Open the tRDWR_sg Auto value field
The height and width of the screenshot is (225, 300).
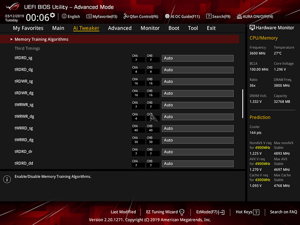(197, 81)
